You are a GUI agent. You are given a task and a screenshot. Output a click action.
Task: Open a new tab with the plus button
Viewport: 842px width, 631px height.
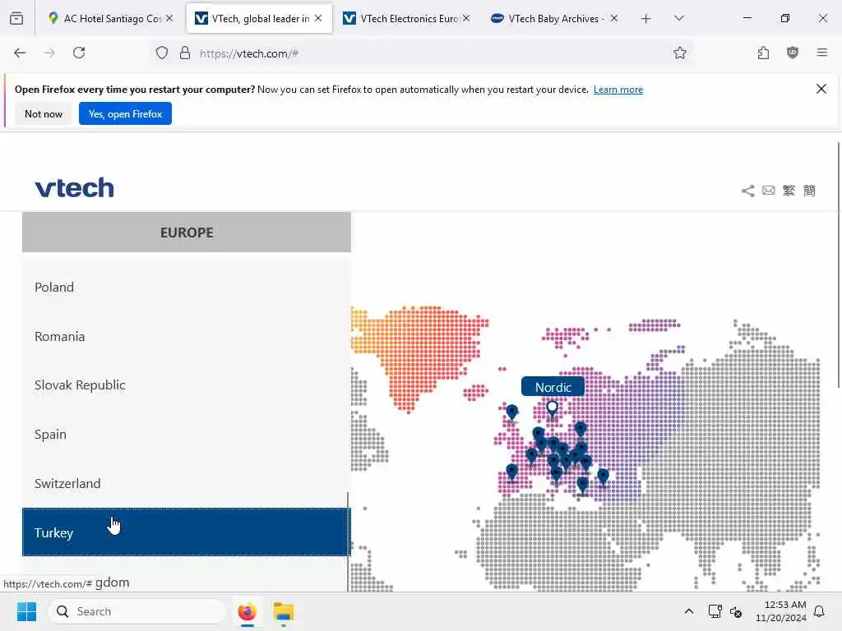tap(646, 19)
